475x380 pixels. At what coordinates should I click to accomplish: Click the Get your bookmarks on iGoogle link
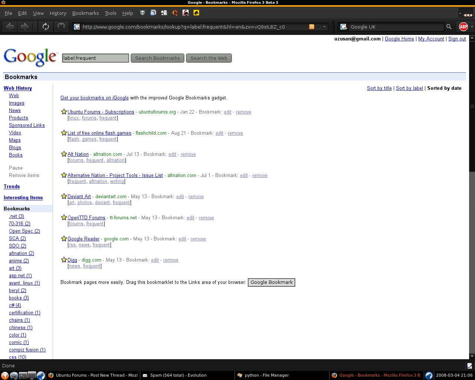95,98
